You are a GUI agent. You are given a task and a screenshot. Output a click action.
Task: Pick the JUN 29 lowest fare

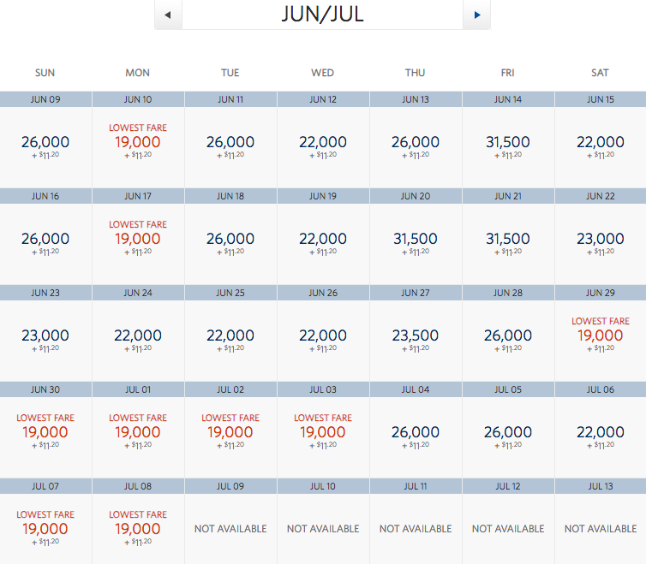pyautogui.click(x=601, y=335)
